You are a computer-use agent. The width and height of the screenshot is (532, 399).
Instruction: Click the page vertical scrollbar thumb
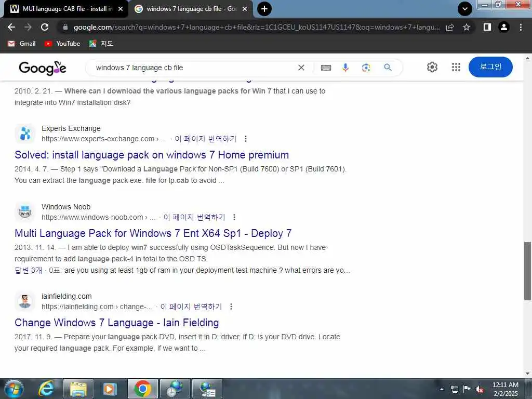tap(527, 271)
